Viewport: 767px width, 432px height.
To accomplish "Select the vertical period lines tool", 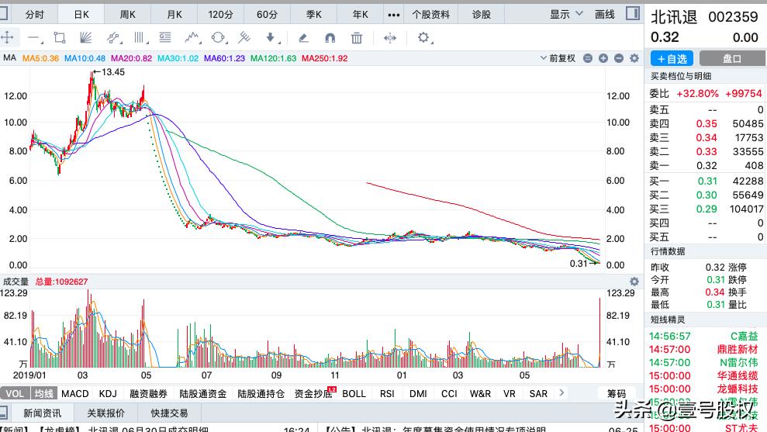I will [x=140, y=38].
